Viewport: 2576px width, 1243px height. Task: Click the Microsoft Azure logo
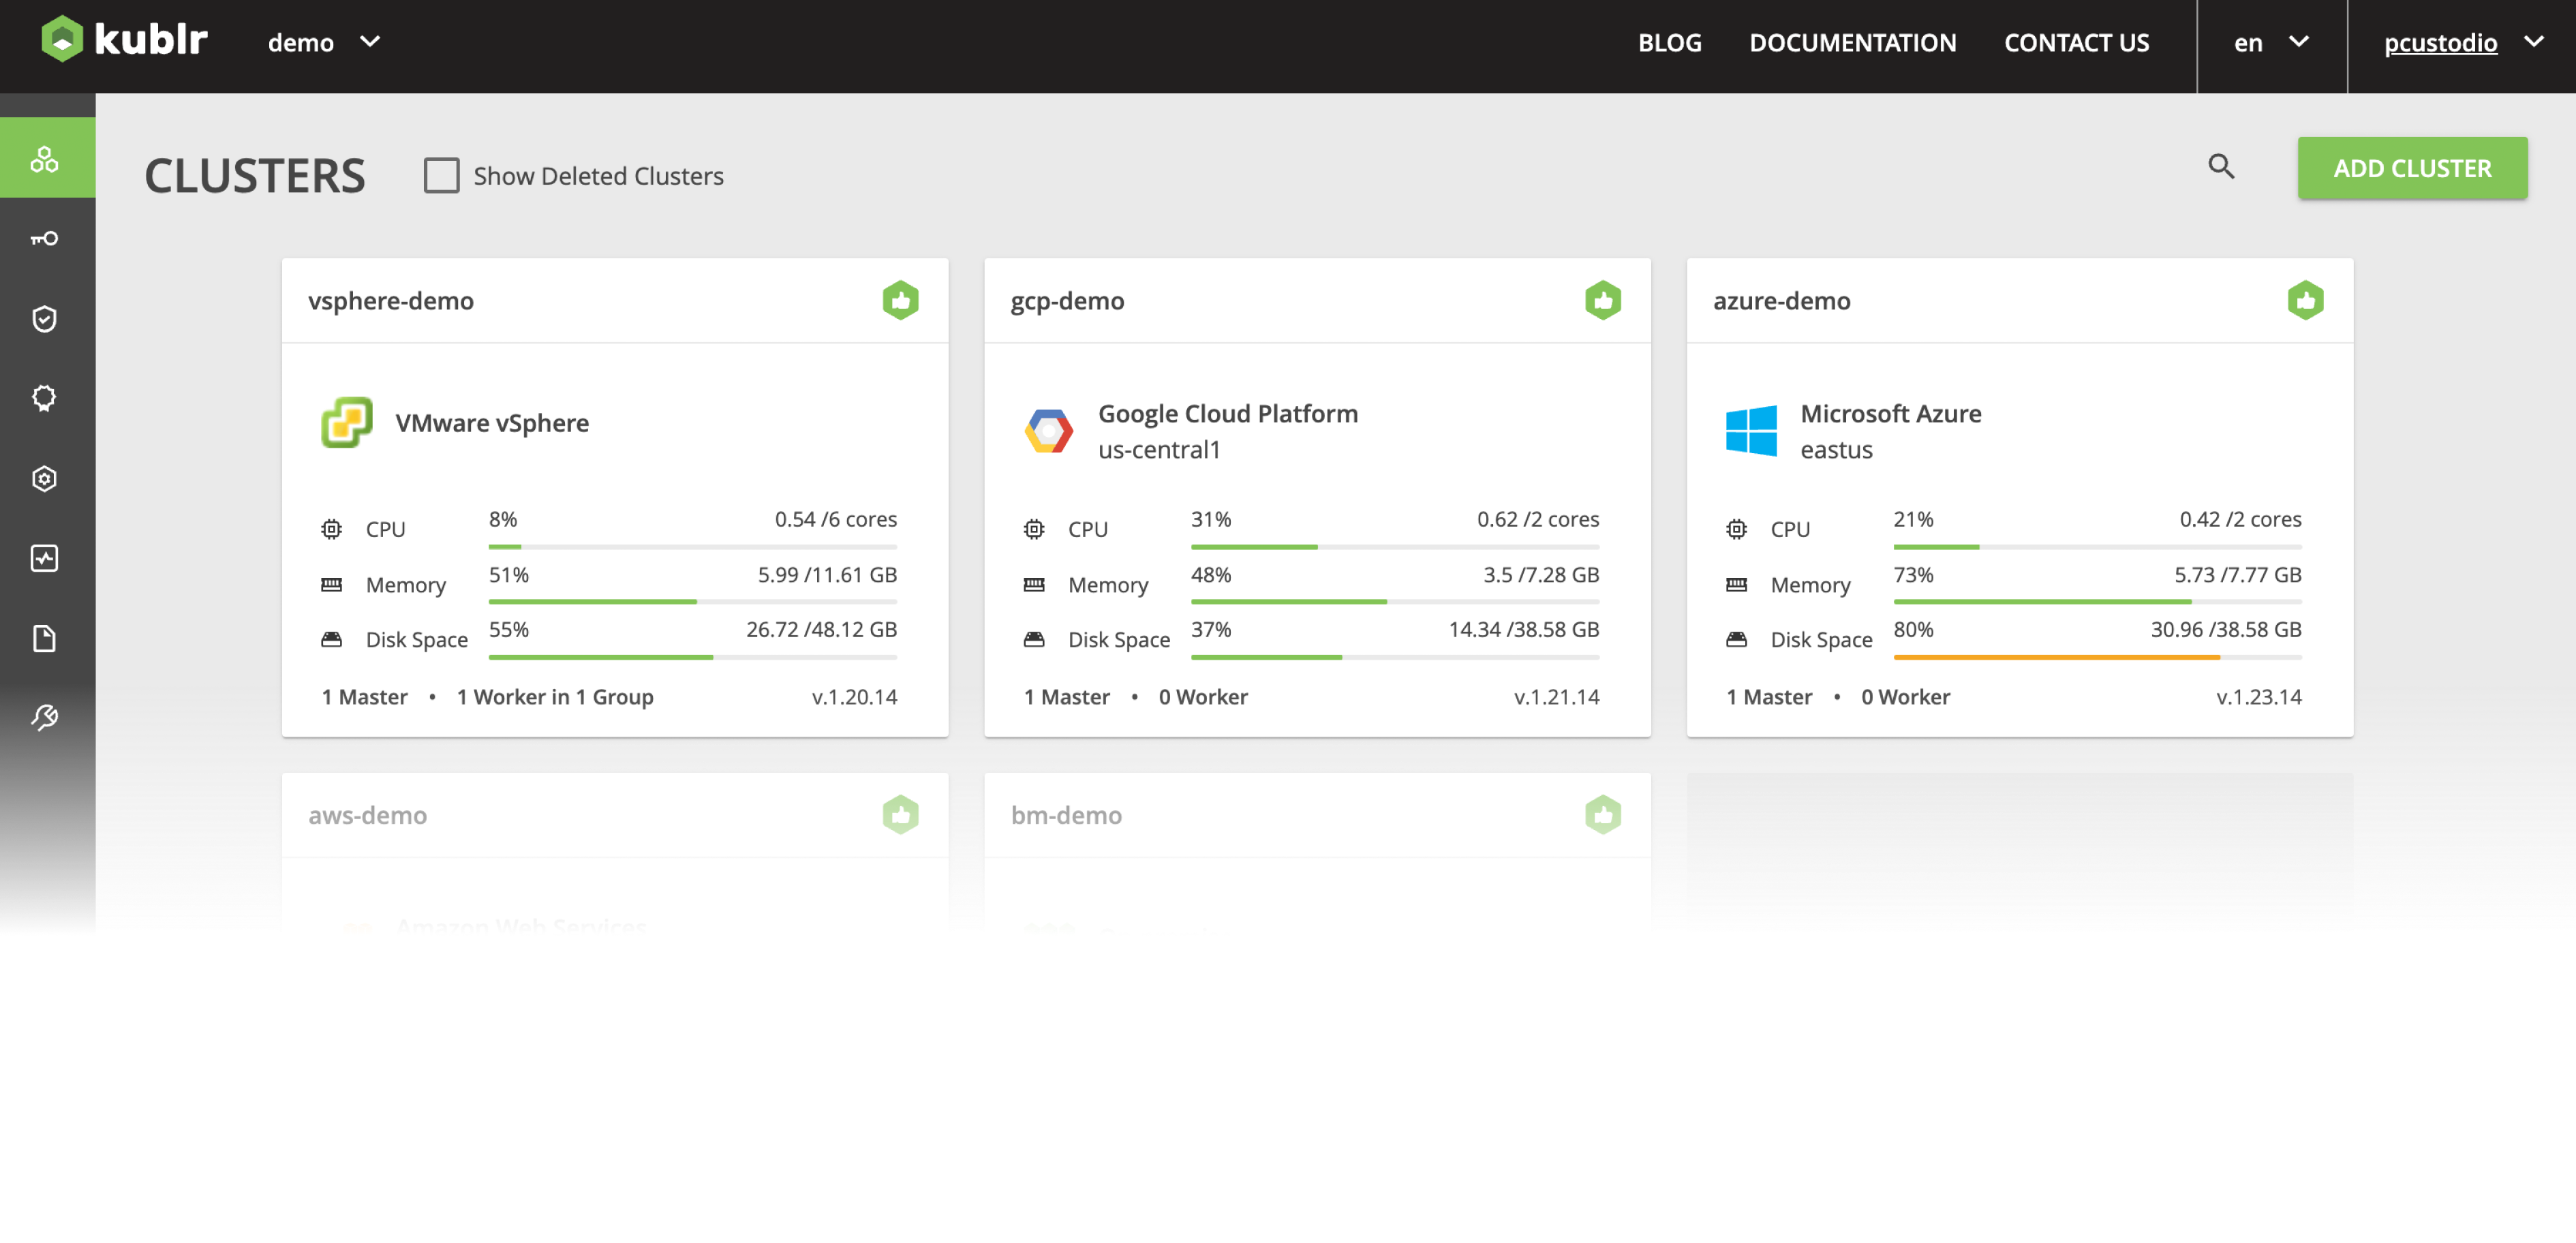tap(1751, 431)
